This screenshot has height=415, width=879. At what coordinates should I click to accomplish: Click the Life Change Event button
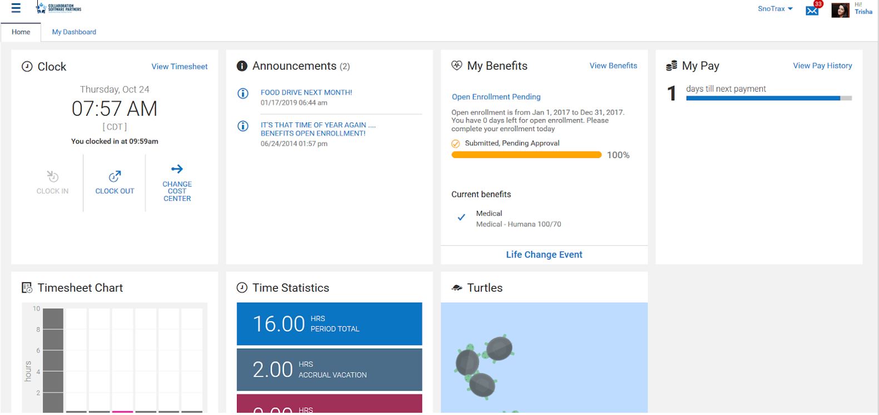point(544,255)
